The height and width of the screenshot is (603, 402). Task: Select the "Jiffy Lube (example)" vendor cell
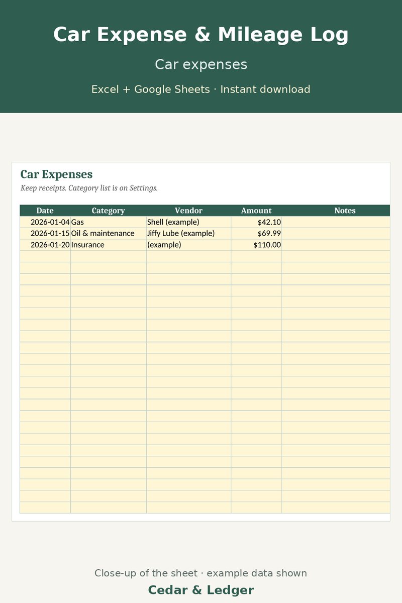[189, 234]
